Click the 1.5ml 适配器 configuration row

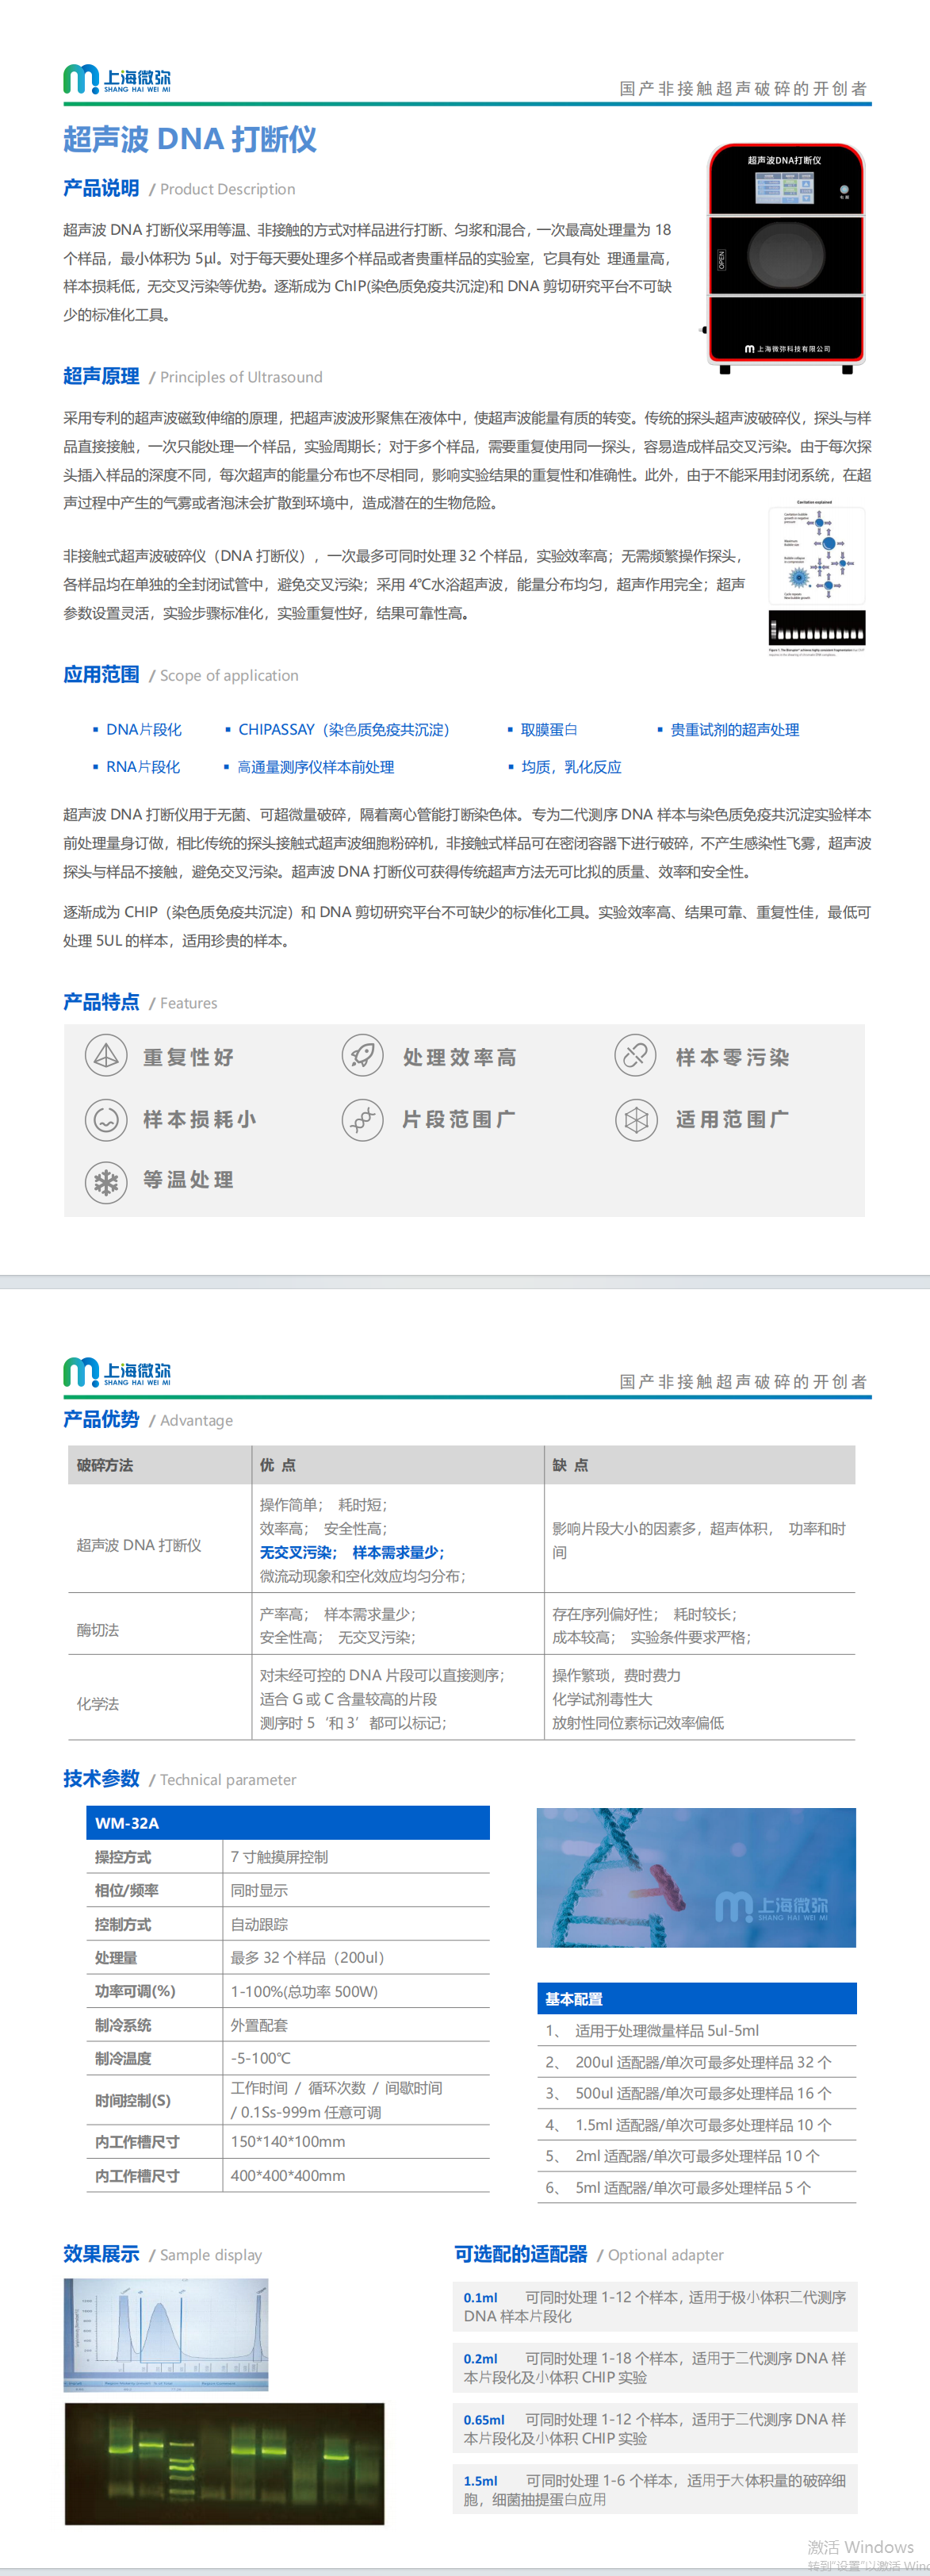[696, 2125]
